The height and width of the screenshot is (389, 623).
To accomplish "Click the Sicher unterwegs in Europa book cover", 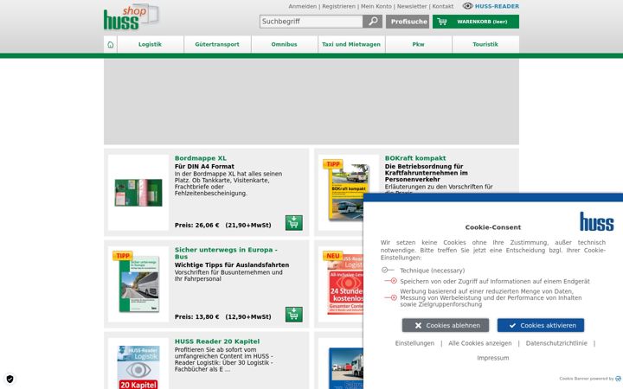I will (138, 284).
